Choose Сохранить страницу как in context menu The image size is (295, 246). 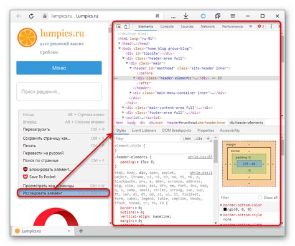[63, 138]
